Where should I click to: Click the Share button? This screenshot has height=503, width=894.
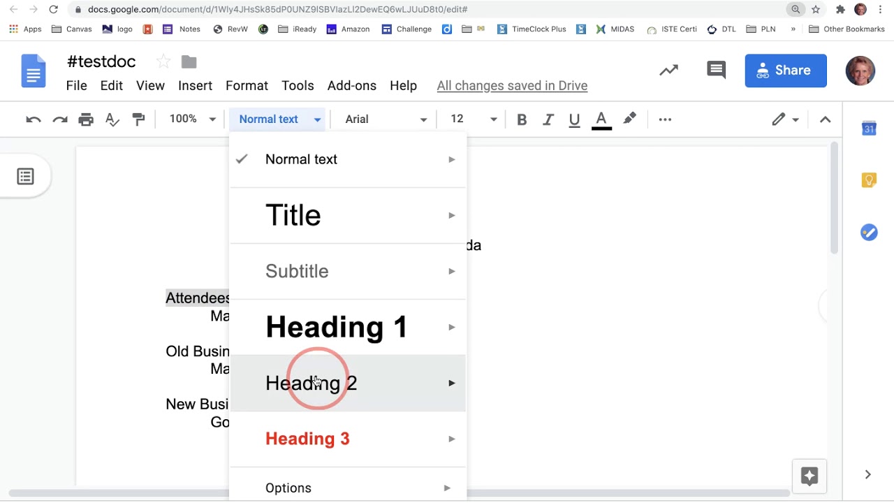coord(786,71)
